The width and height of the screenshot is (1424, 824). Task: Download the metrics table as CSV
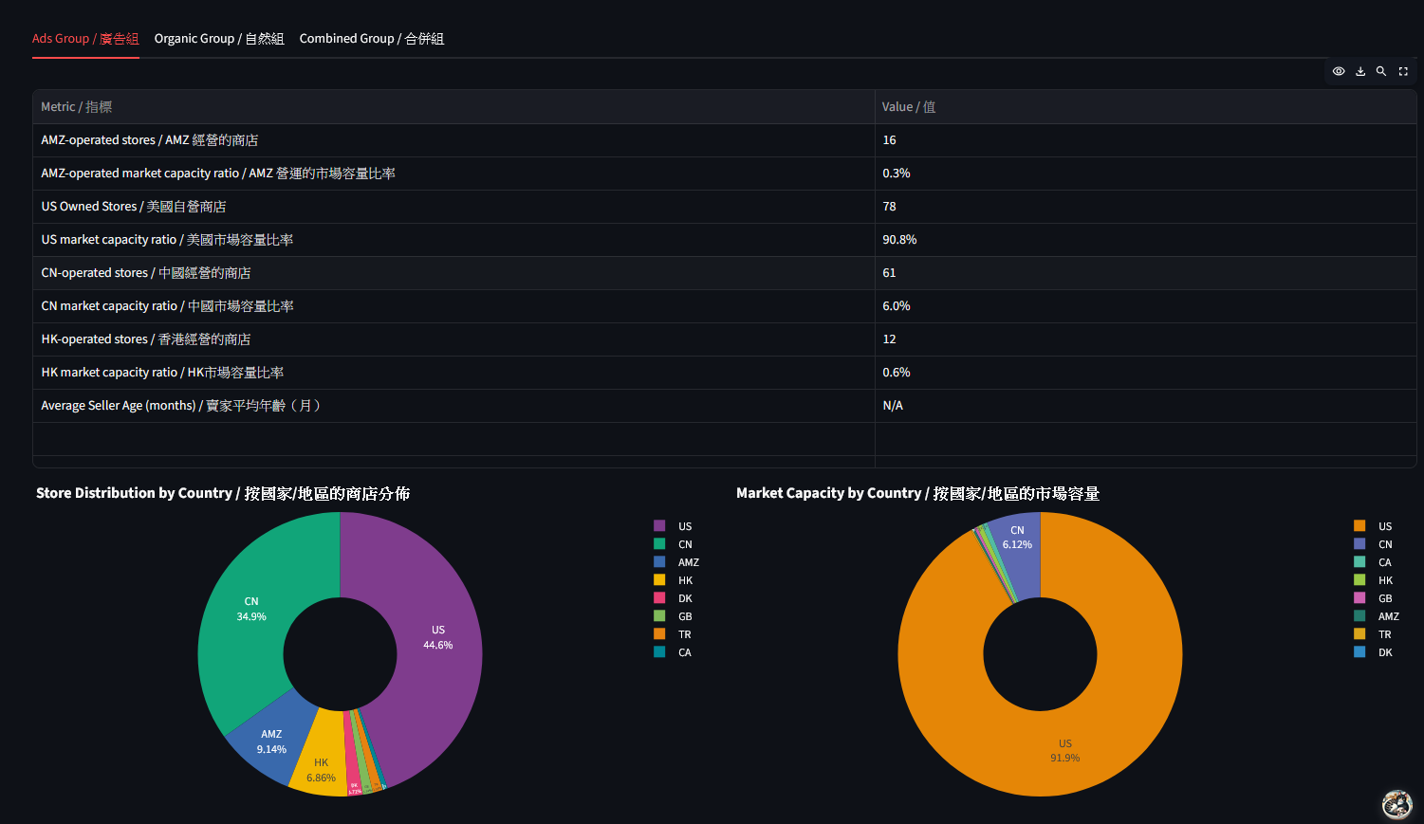[x=1360, y=71]
